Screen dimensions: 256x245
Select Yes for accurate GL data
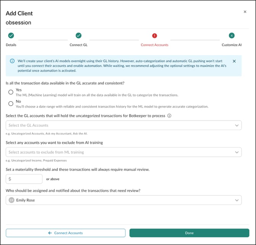point(11,92)
